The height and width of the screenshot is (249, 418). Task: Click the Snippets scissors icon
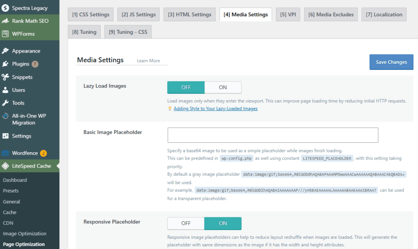tap(5, 77)
